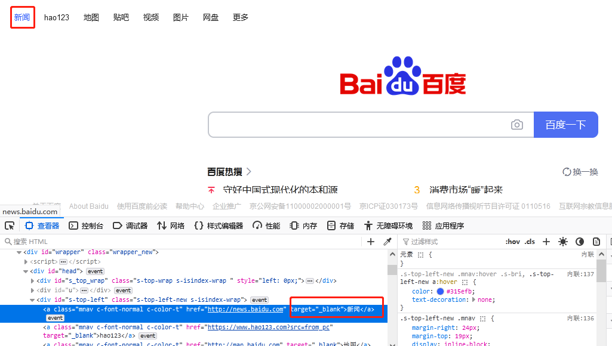Collapse the div#wrapper node
This screenshot has width=612, height=346.
pyautogui.click(x=19, y=252)
